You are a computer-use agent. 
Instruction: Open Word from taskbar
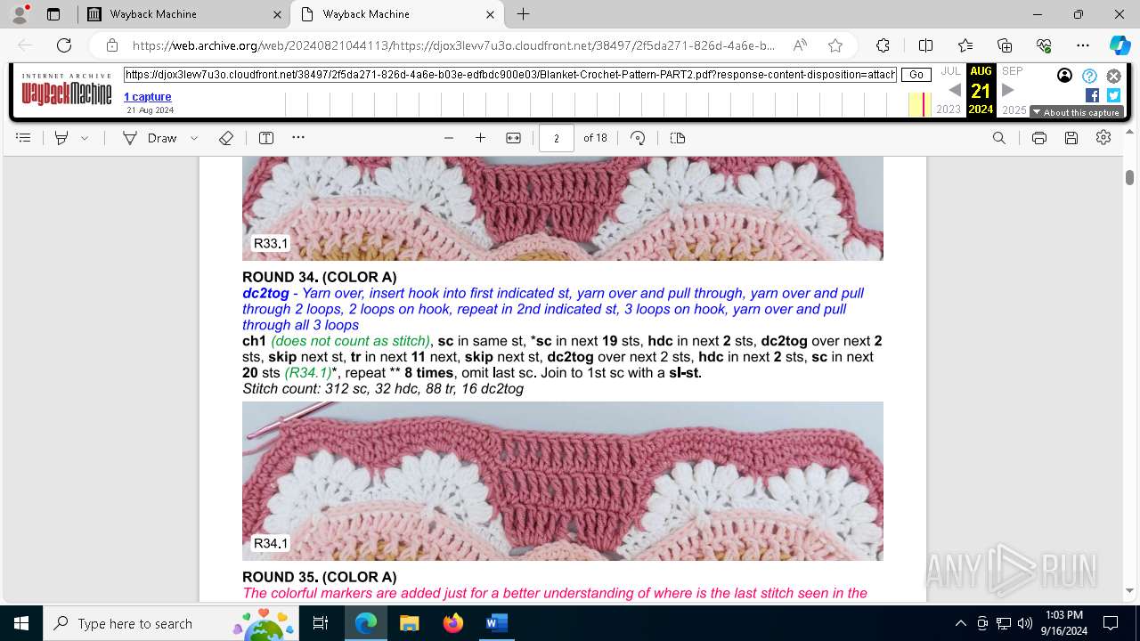point(496,623)
